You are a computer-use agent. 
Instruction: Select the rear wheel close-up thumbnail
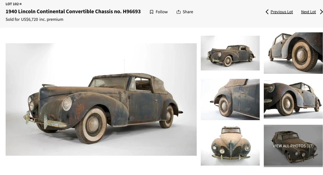pos(293,53)
